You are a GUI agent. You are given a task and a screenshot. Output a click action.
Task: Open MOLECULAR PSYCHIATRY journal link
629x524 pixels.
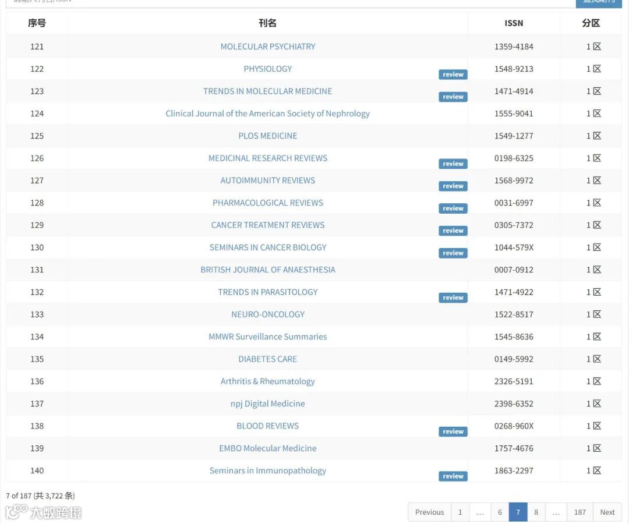267,47
